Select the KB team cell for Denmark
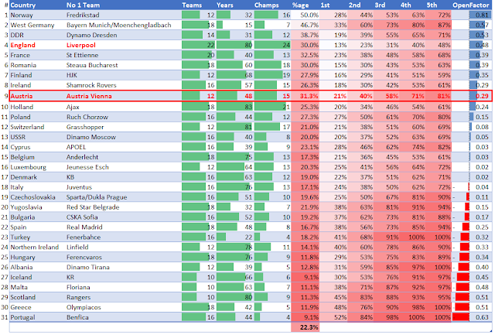This screenshot has width=495, height=335. (70, 177)
